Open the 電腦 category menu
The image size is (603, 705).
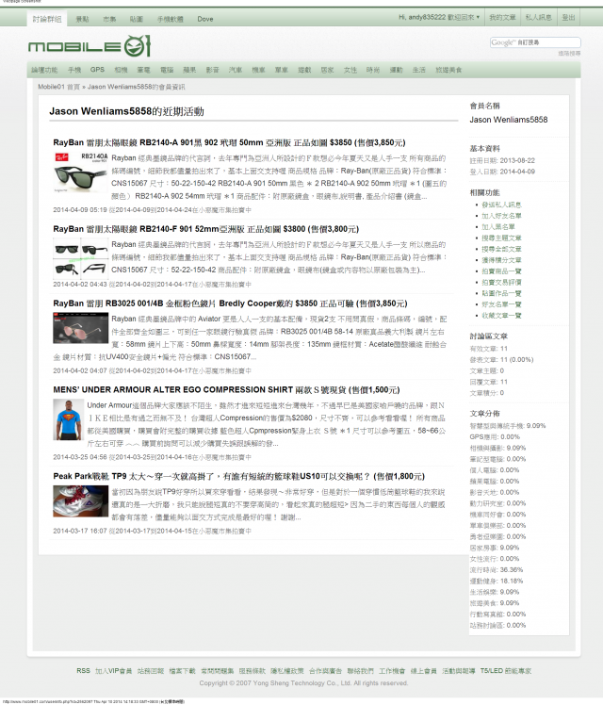pos(167,70)
